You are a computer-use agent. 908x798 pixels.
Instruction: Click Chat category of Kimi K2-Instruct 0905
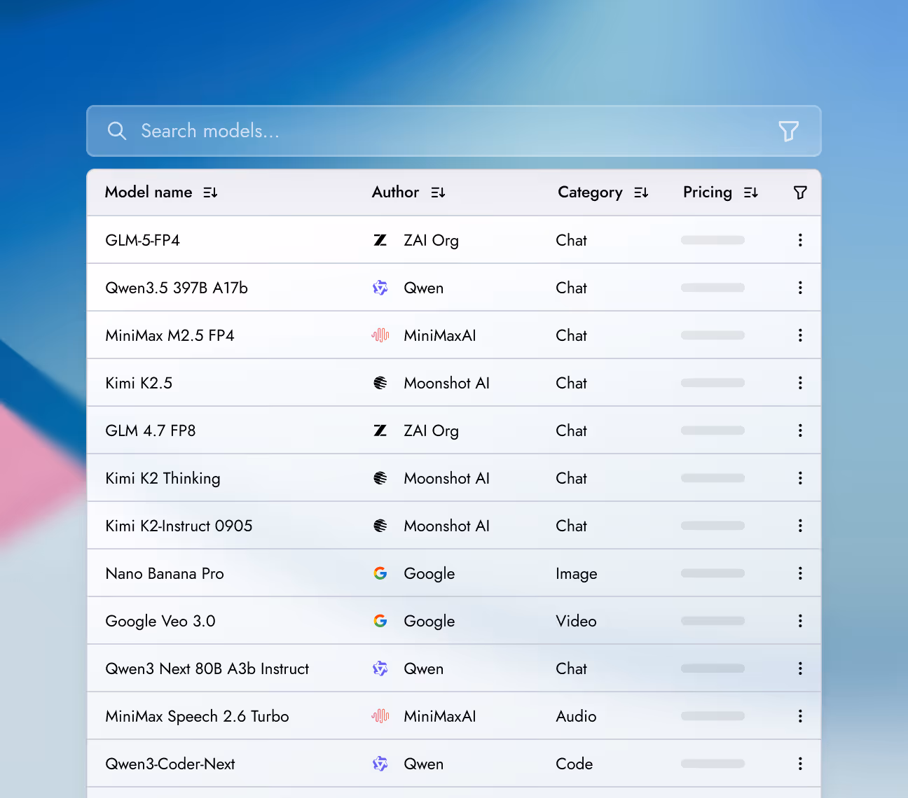click(572, 526)
